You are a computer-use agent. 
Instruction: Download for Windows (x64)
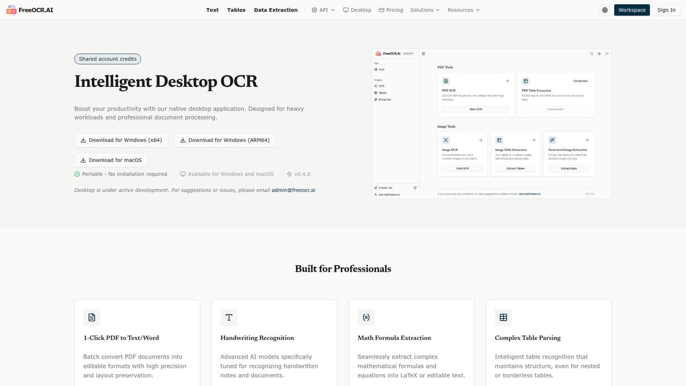pos(121,140)
